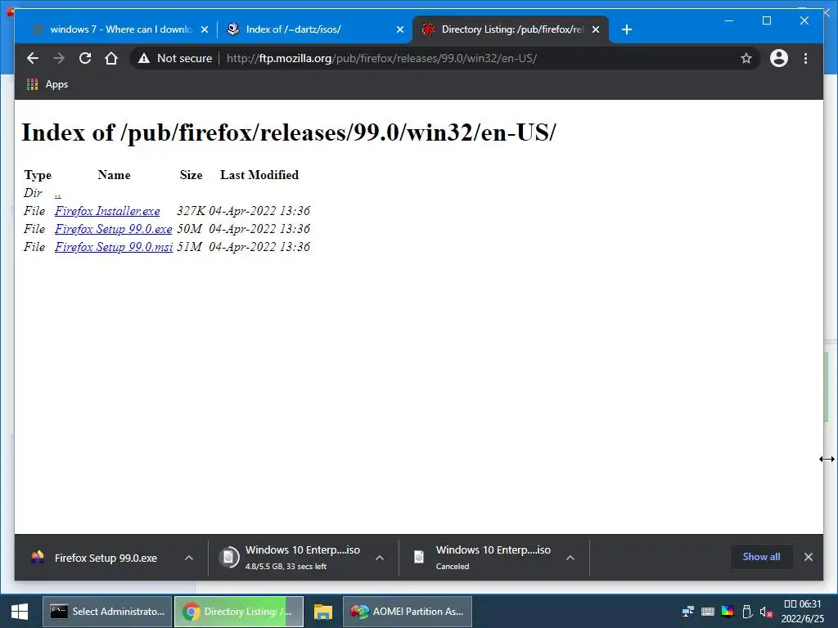Viewport: 838px width, 628px height.
Task: Switch to the 'Index of /~dartz/isos/' tab
Action: click(x=315, y=29)
